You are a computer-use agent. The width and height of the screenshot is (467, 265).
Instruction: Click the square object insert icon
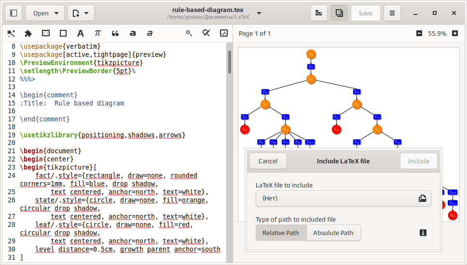[63, 33]
